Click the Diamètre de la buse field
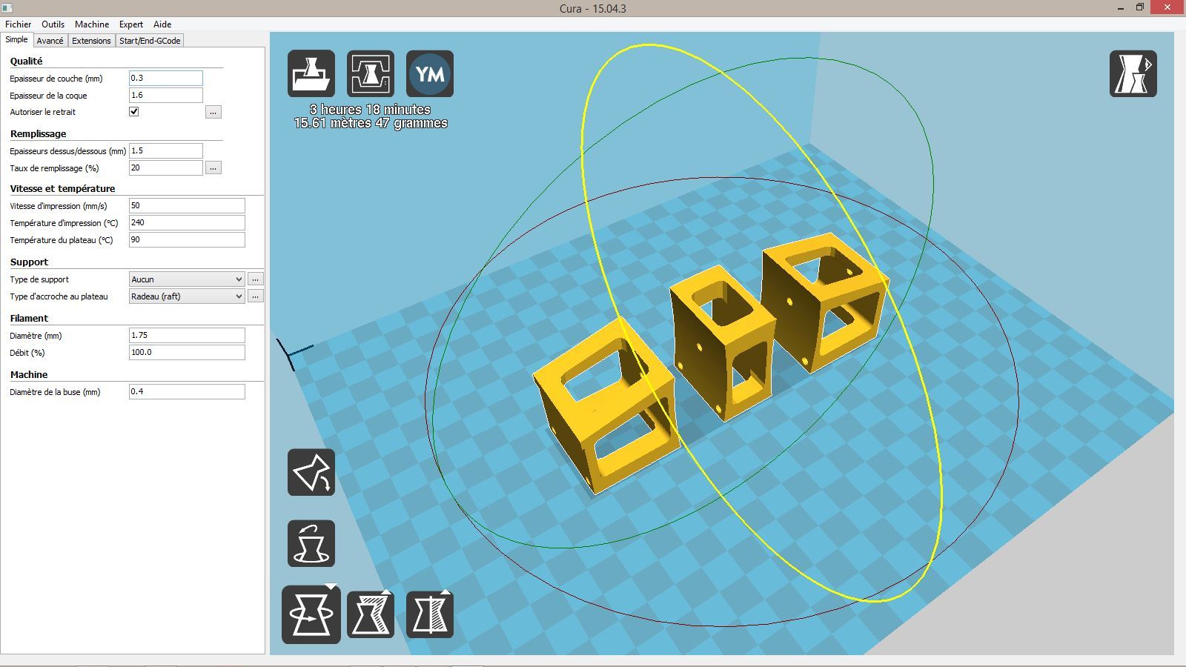 point(187,392)
